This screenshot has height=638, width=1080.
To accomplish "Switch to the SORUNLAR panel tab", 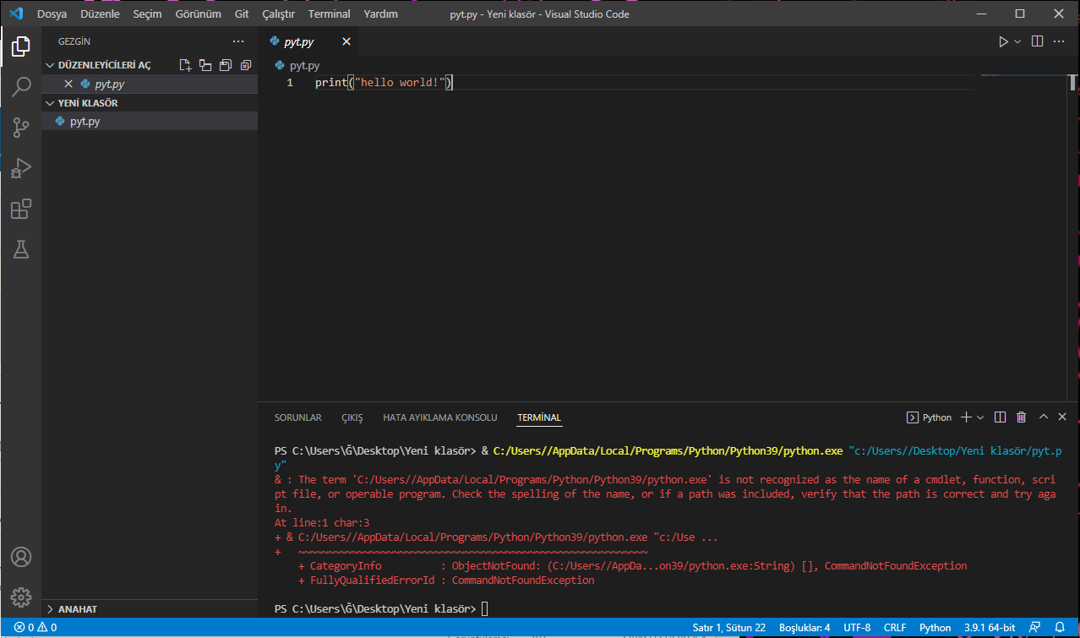I will (x=297, y=417).
